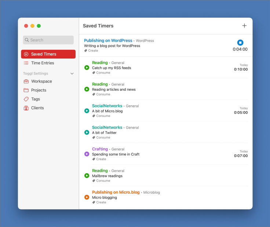Viewport: 270px width, 227px height.
Task: Click the Tags tag icon in sidebar
Action: tap(26, 99)
